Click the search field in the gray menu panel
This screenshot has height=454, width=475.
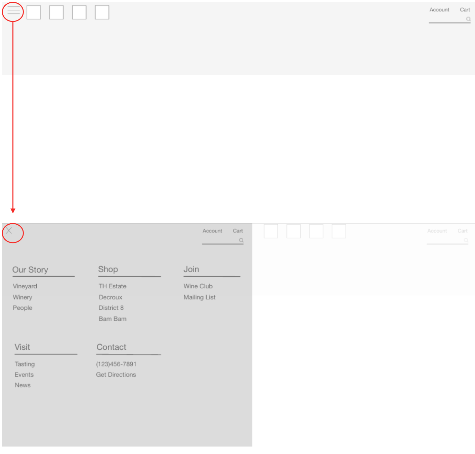coord(223,240)
